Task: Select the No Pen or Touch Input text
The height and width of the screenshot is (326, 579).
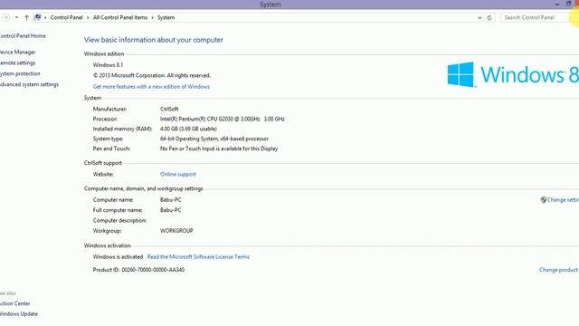Action: pyautogui.click(x=219, y=149)
